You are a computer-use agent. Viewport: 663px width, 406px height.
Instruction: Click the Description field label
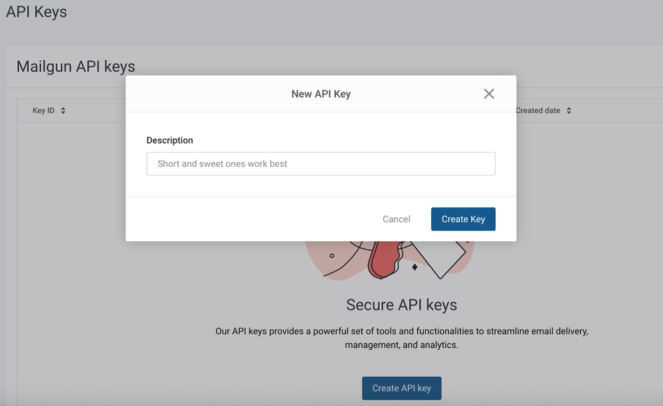[x=169, y=140]
